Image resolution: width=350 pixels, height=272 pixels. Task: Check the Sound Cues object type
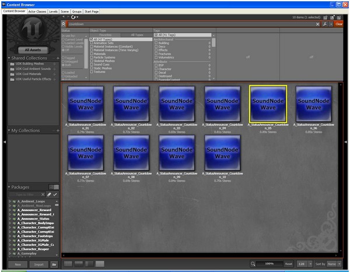92,65
